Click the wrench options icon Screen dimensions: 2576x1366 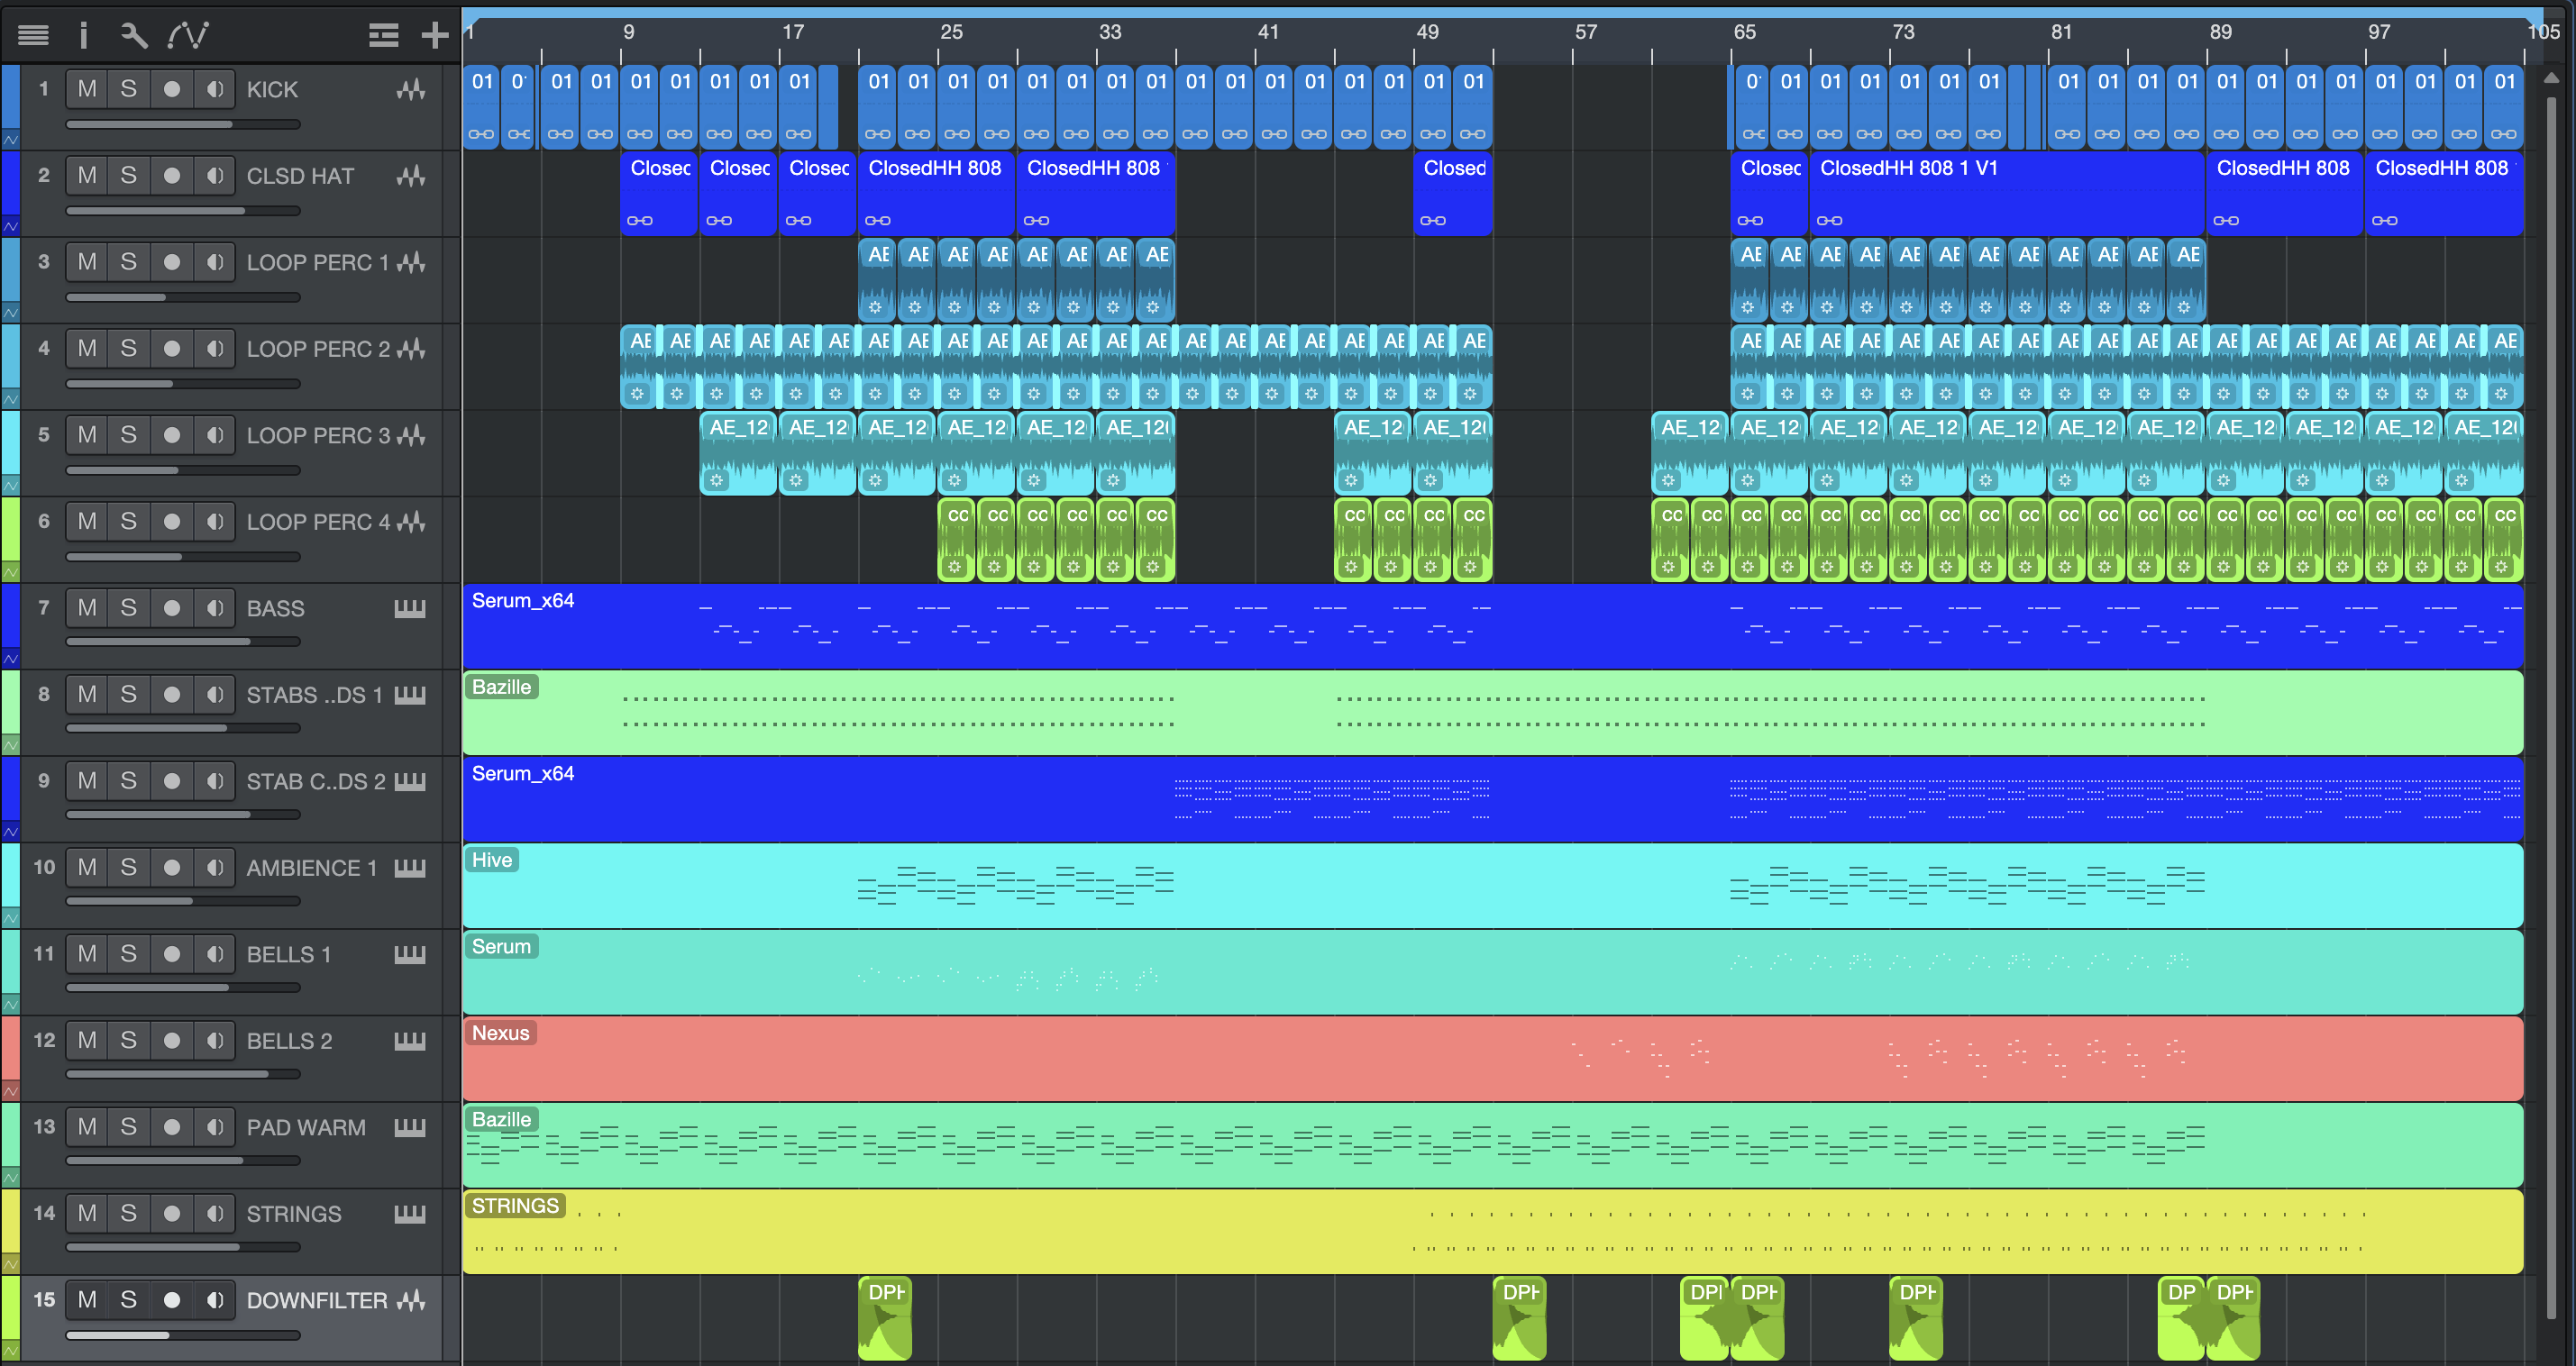134,35
